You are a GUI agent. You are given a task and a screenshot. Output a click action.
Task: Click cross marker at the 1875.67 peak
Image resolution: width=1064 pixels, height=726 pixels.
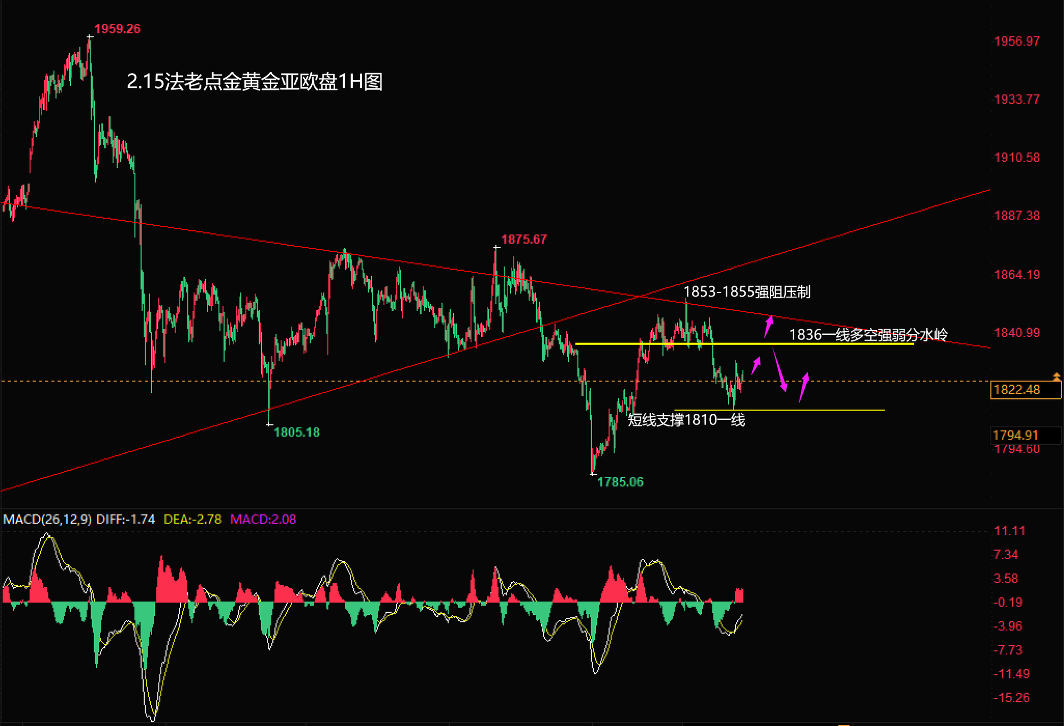(496, 247)
